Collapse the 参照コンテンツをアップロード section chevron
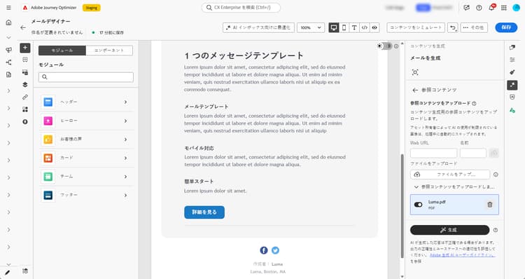Screen dimensions: 525x279 tap(416, 186)
